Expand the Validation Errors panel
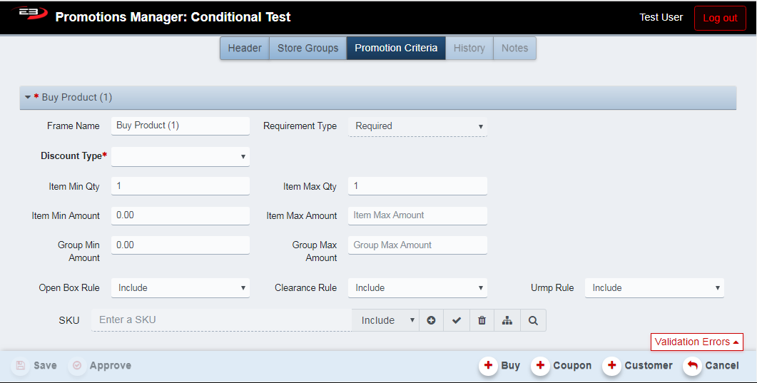 pos(696,342)
